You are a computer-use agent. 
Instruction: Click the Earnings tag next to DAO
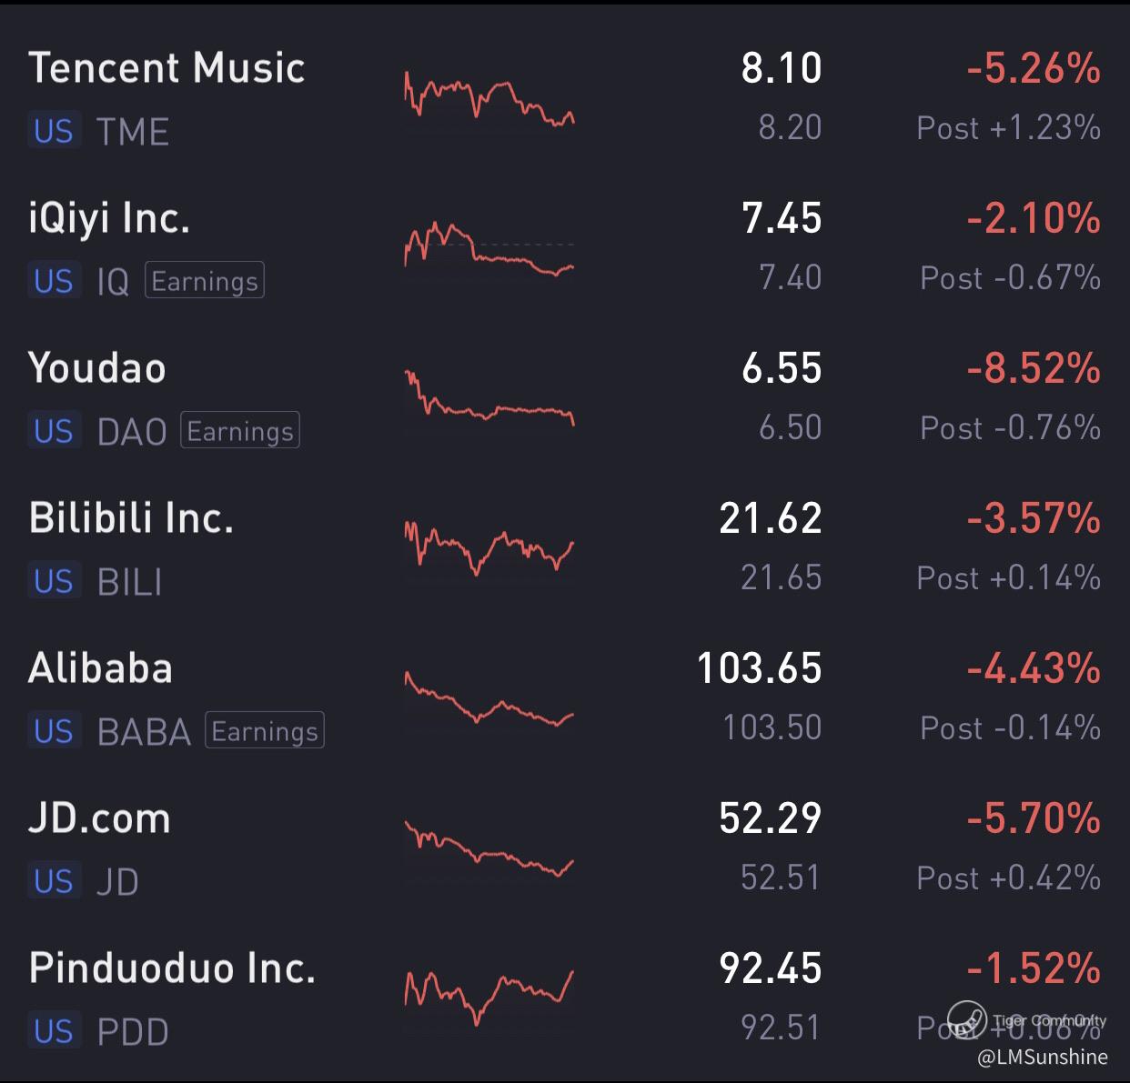240,430
